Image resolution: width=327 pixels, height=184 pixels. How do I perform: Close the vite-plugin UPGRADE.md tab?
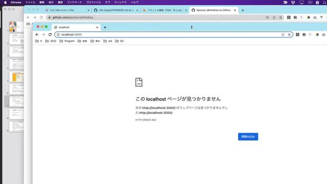click(137, 10)
